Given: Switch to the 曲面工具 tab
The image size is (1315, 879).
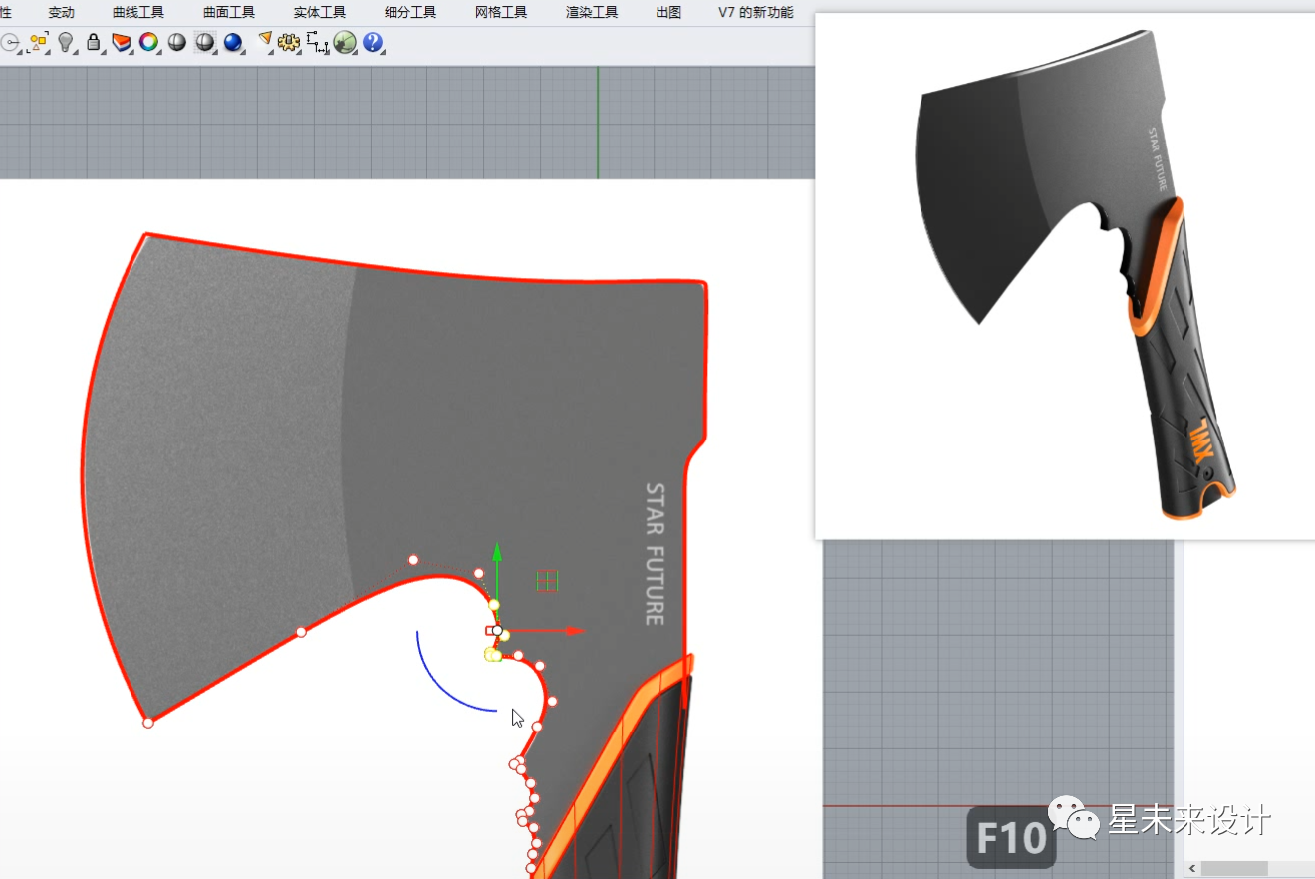Looking at the screenshot, I should coord(229,12).
